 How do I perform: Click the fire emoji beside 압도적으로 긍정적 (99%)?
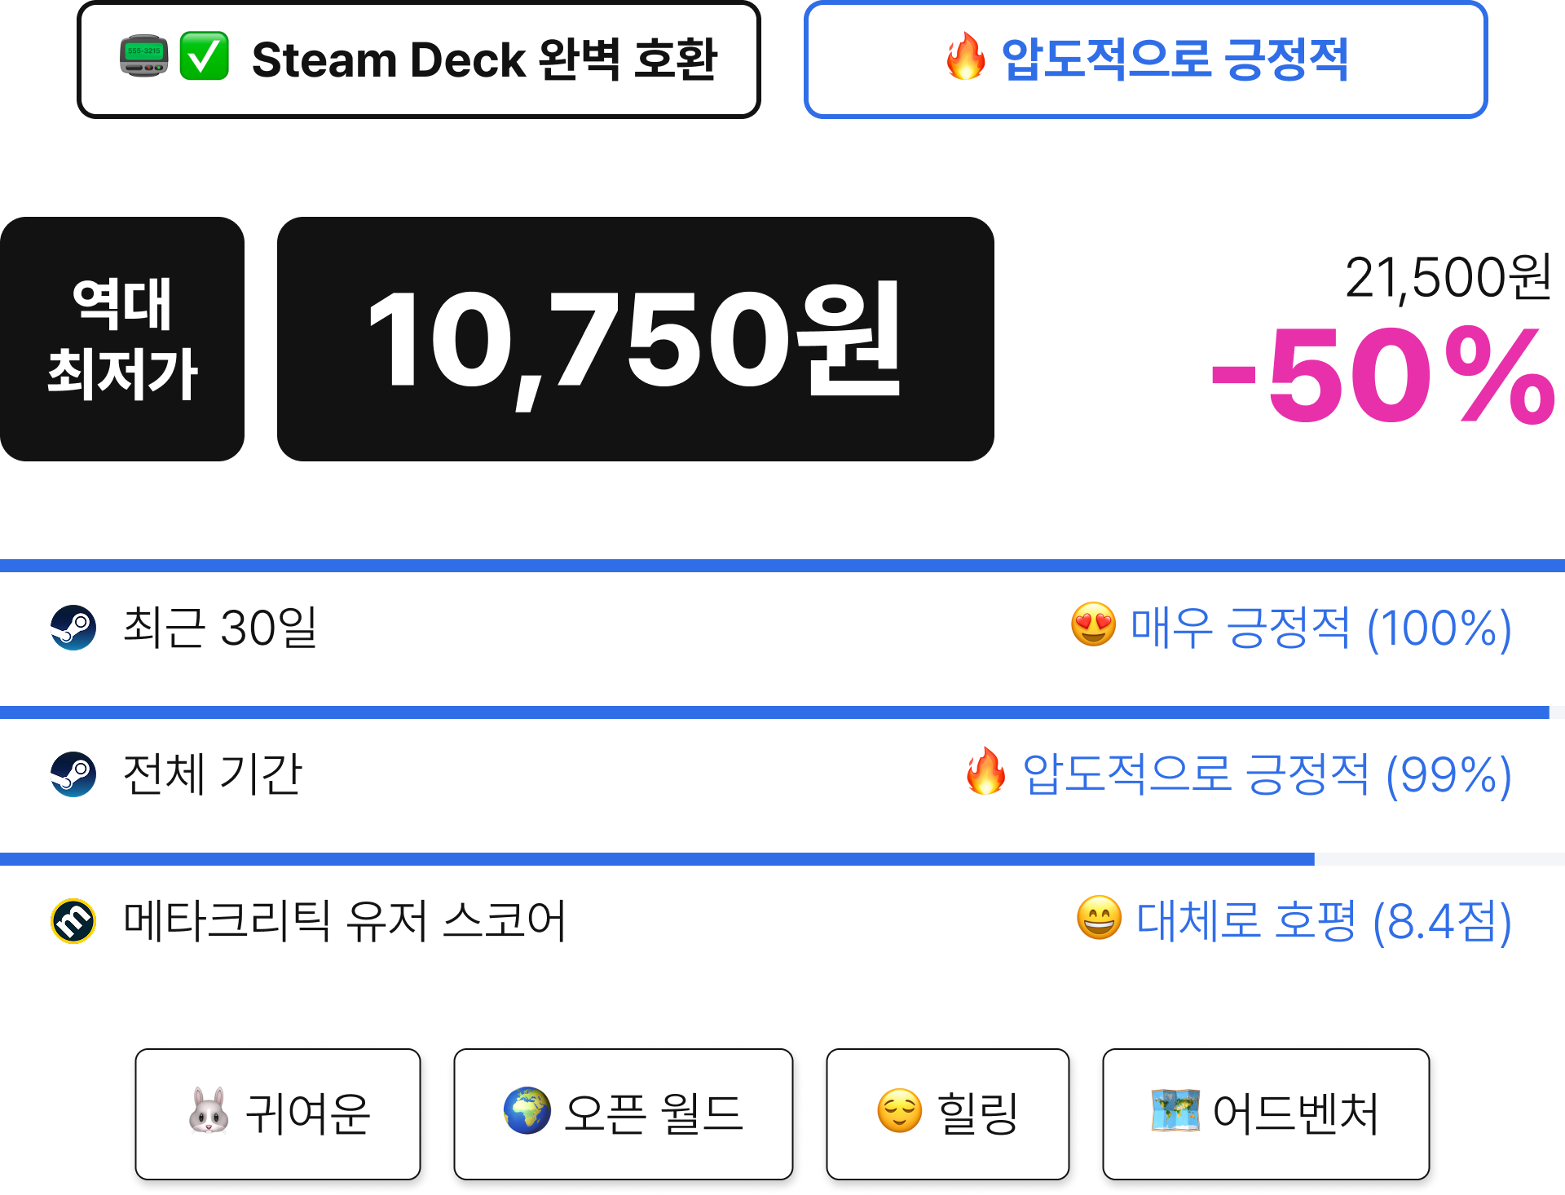(985, 770)
